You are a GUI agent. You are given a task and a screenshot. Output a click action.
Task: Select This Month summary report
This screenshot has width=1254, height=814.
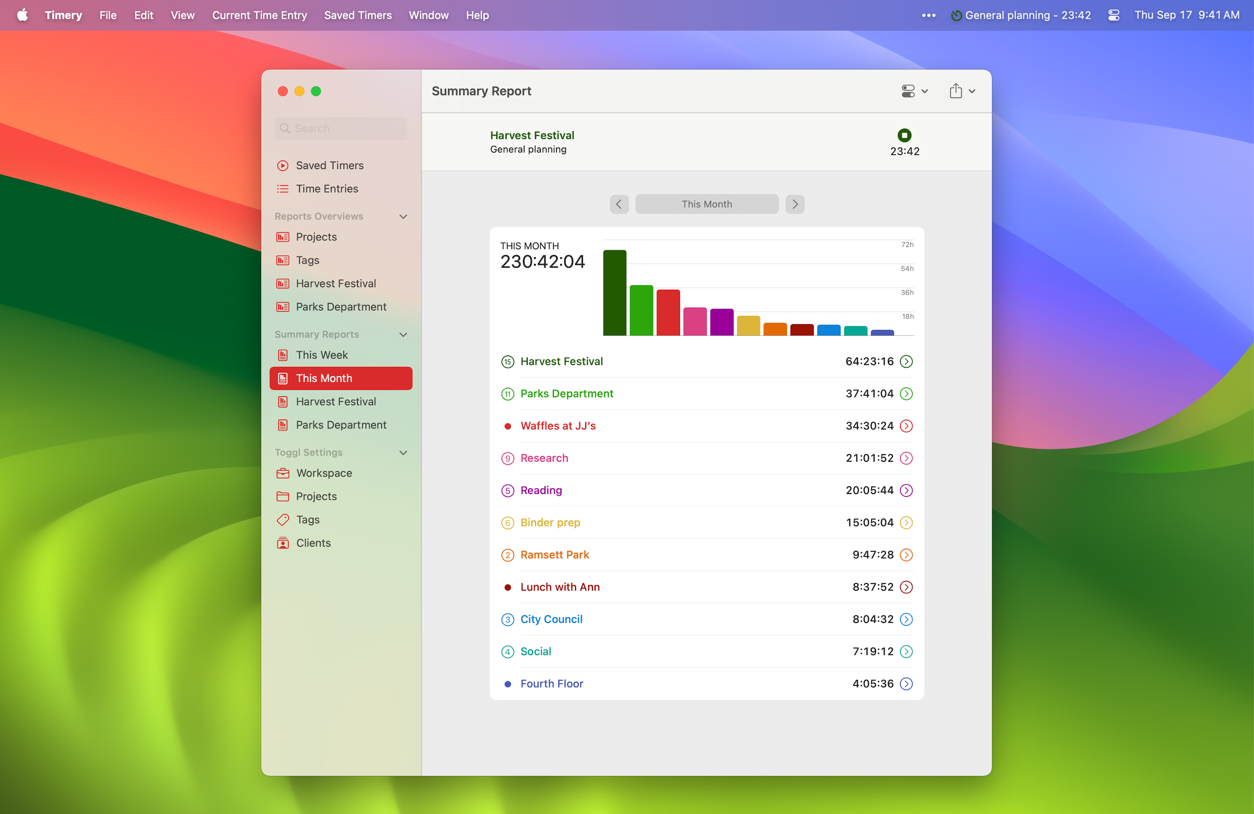[341, 378]
